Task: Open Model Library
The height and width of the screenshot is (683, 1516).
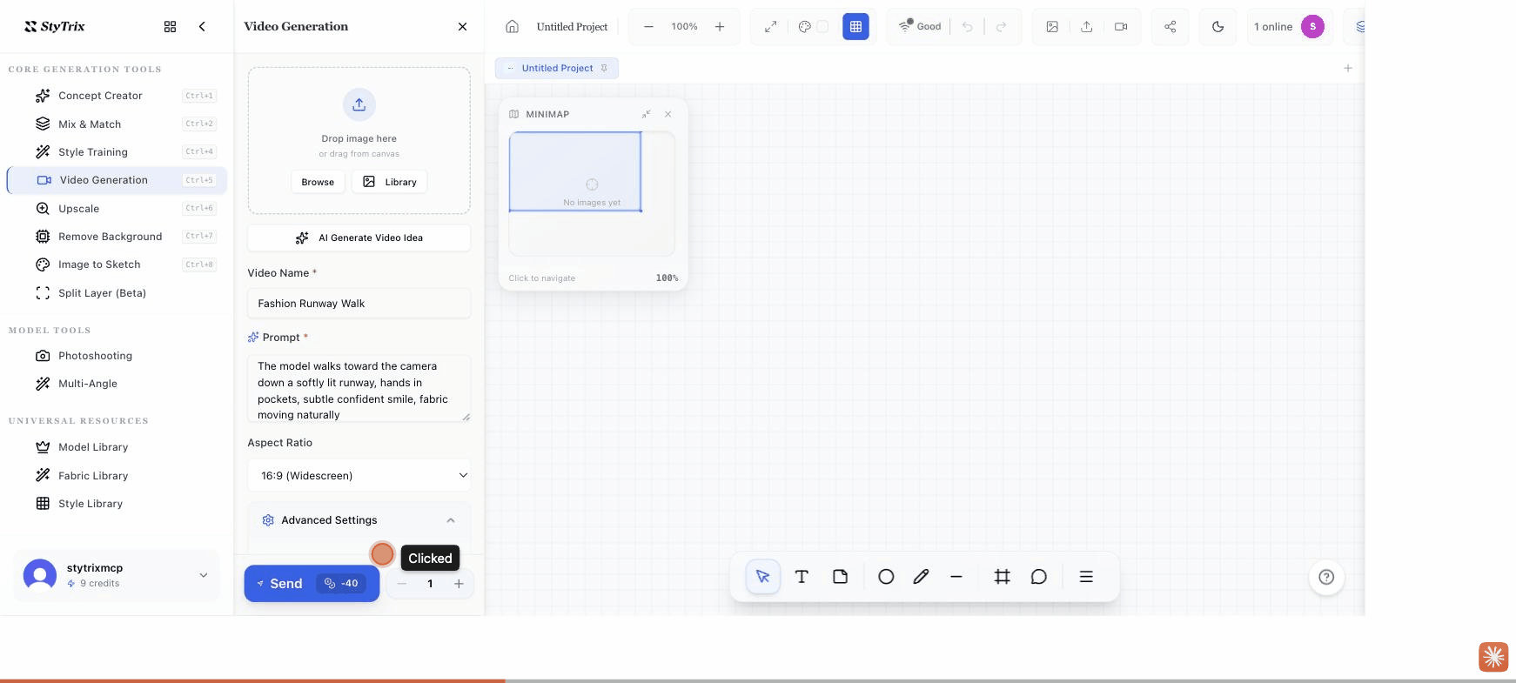Action: 117,447
